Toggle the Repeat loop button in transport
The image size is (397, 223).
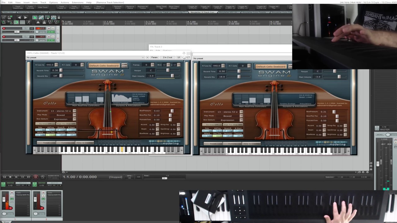tap(43, 177)
